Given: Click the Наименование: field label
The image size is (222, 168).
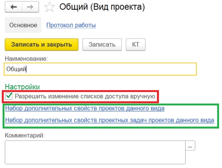Looking at the screenshot, I should [x=26, y=59].
